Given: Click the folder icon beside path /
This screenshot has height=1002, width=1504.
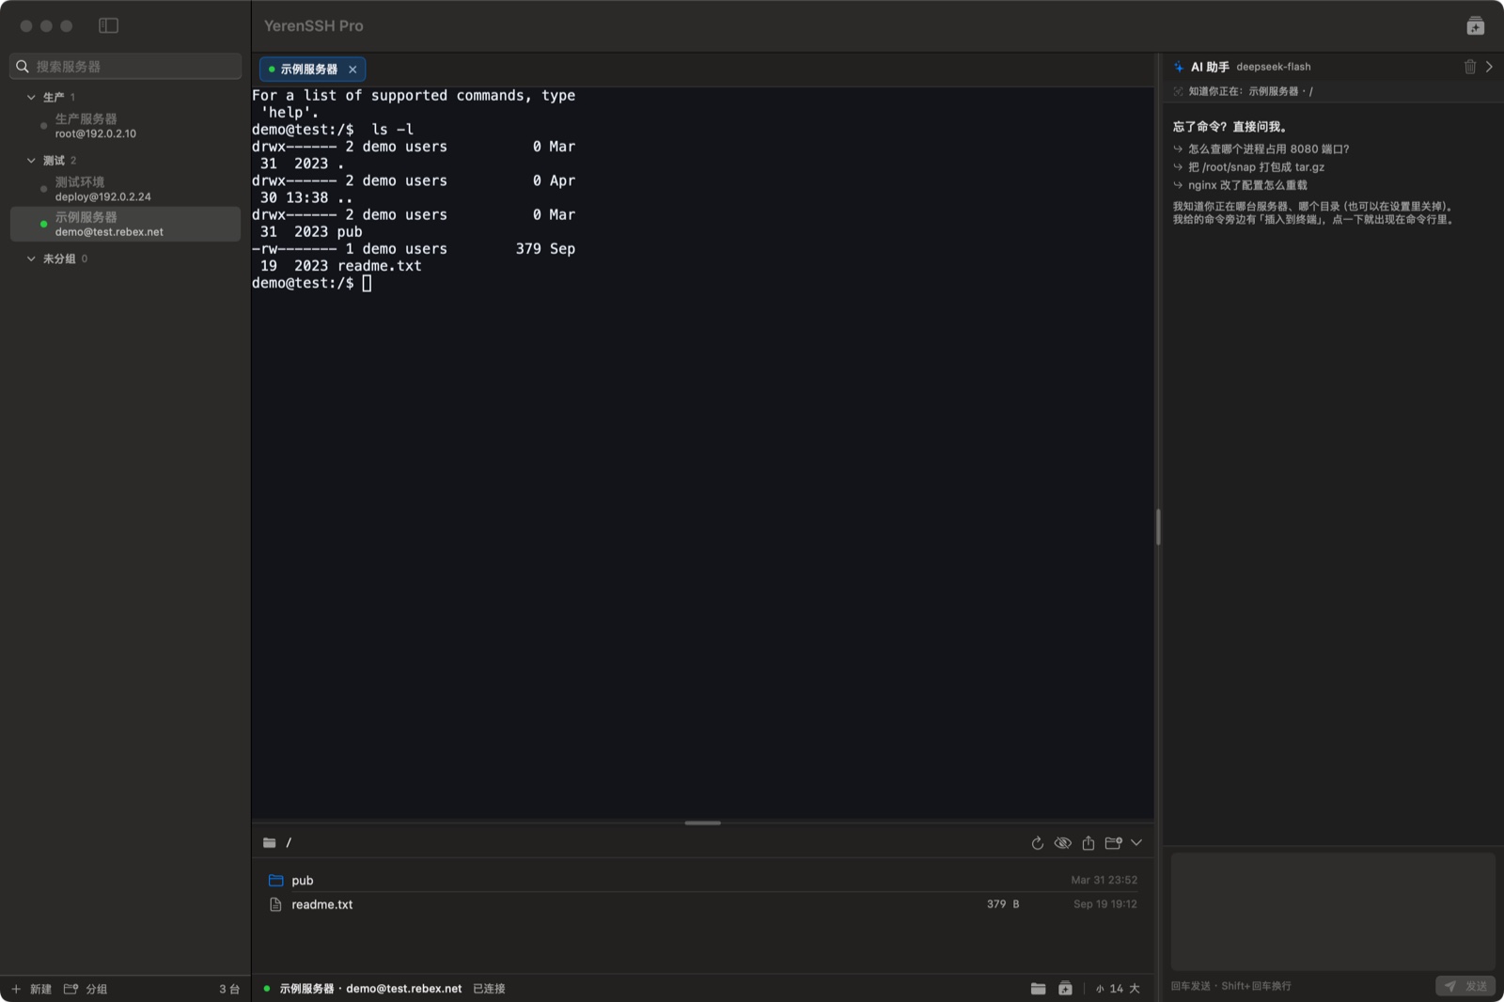Looking at the screenshot, I should [x=269, y=843].
